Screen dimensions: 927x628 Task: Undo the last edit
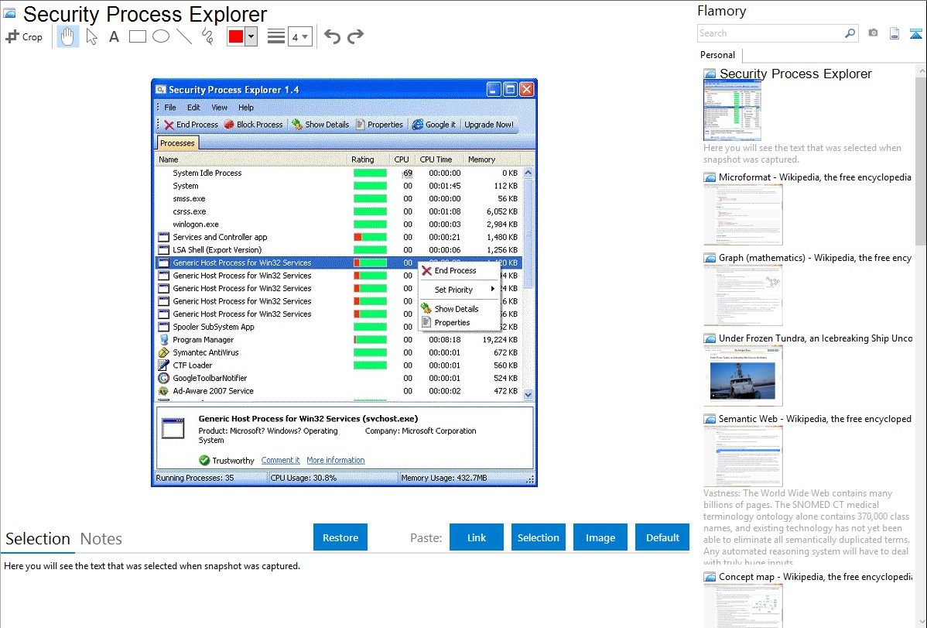coord(332,36)
